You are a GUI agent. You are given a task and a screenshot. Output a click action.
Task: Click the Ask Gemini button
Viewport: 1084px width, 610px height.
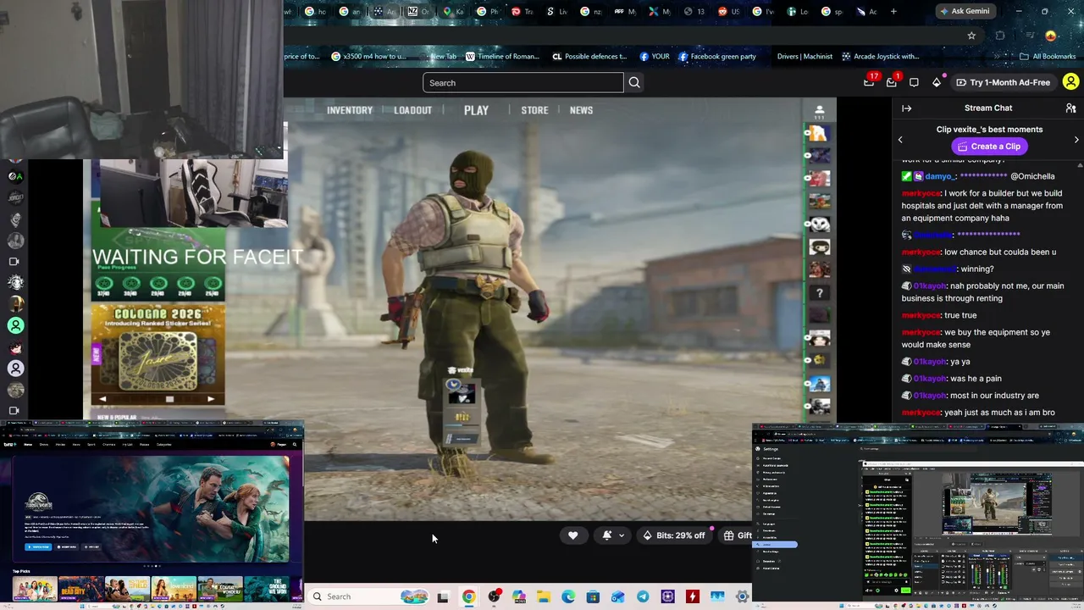coord(968,12)
